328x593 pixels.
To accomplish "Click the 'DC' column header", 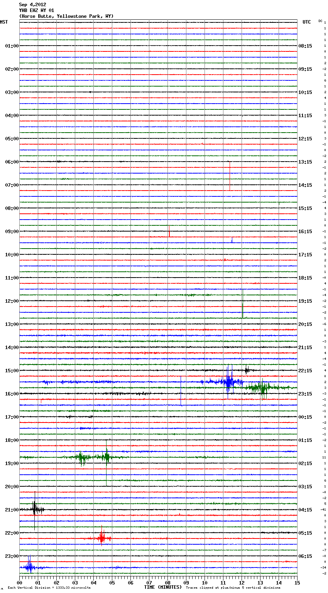I will click(x=320, y=21).
